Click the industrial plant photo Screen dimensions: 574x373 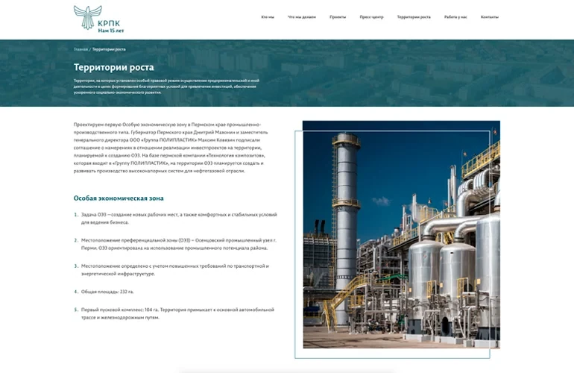point(401,234)
